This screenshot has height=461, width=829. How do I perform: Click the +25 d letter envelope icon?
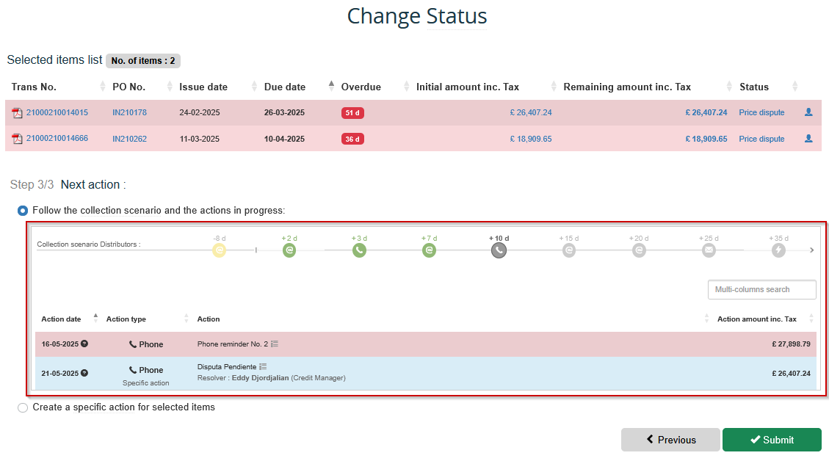pyautogui.click(x=709, y=250)
